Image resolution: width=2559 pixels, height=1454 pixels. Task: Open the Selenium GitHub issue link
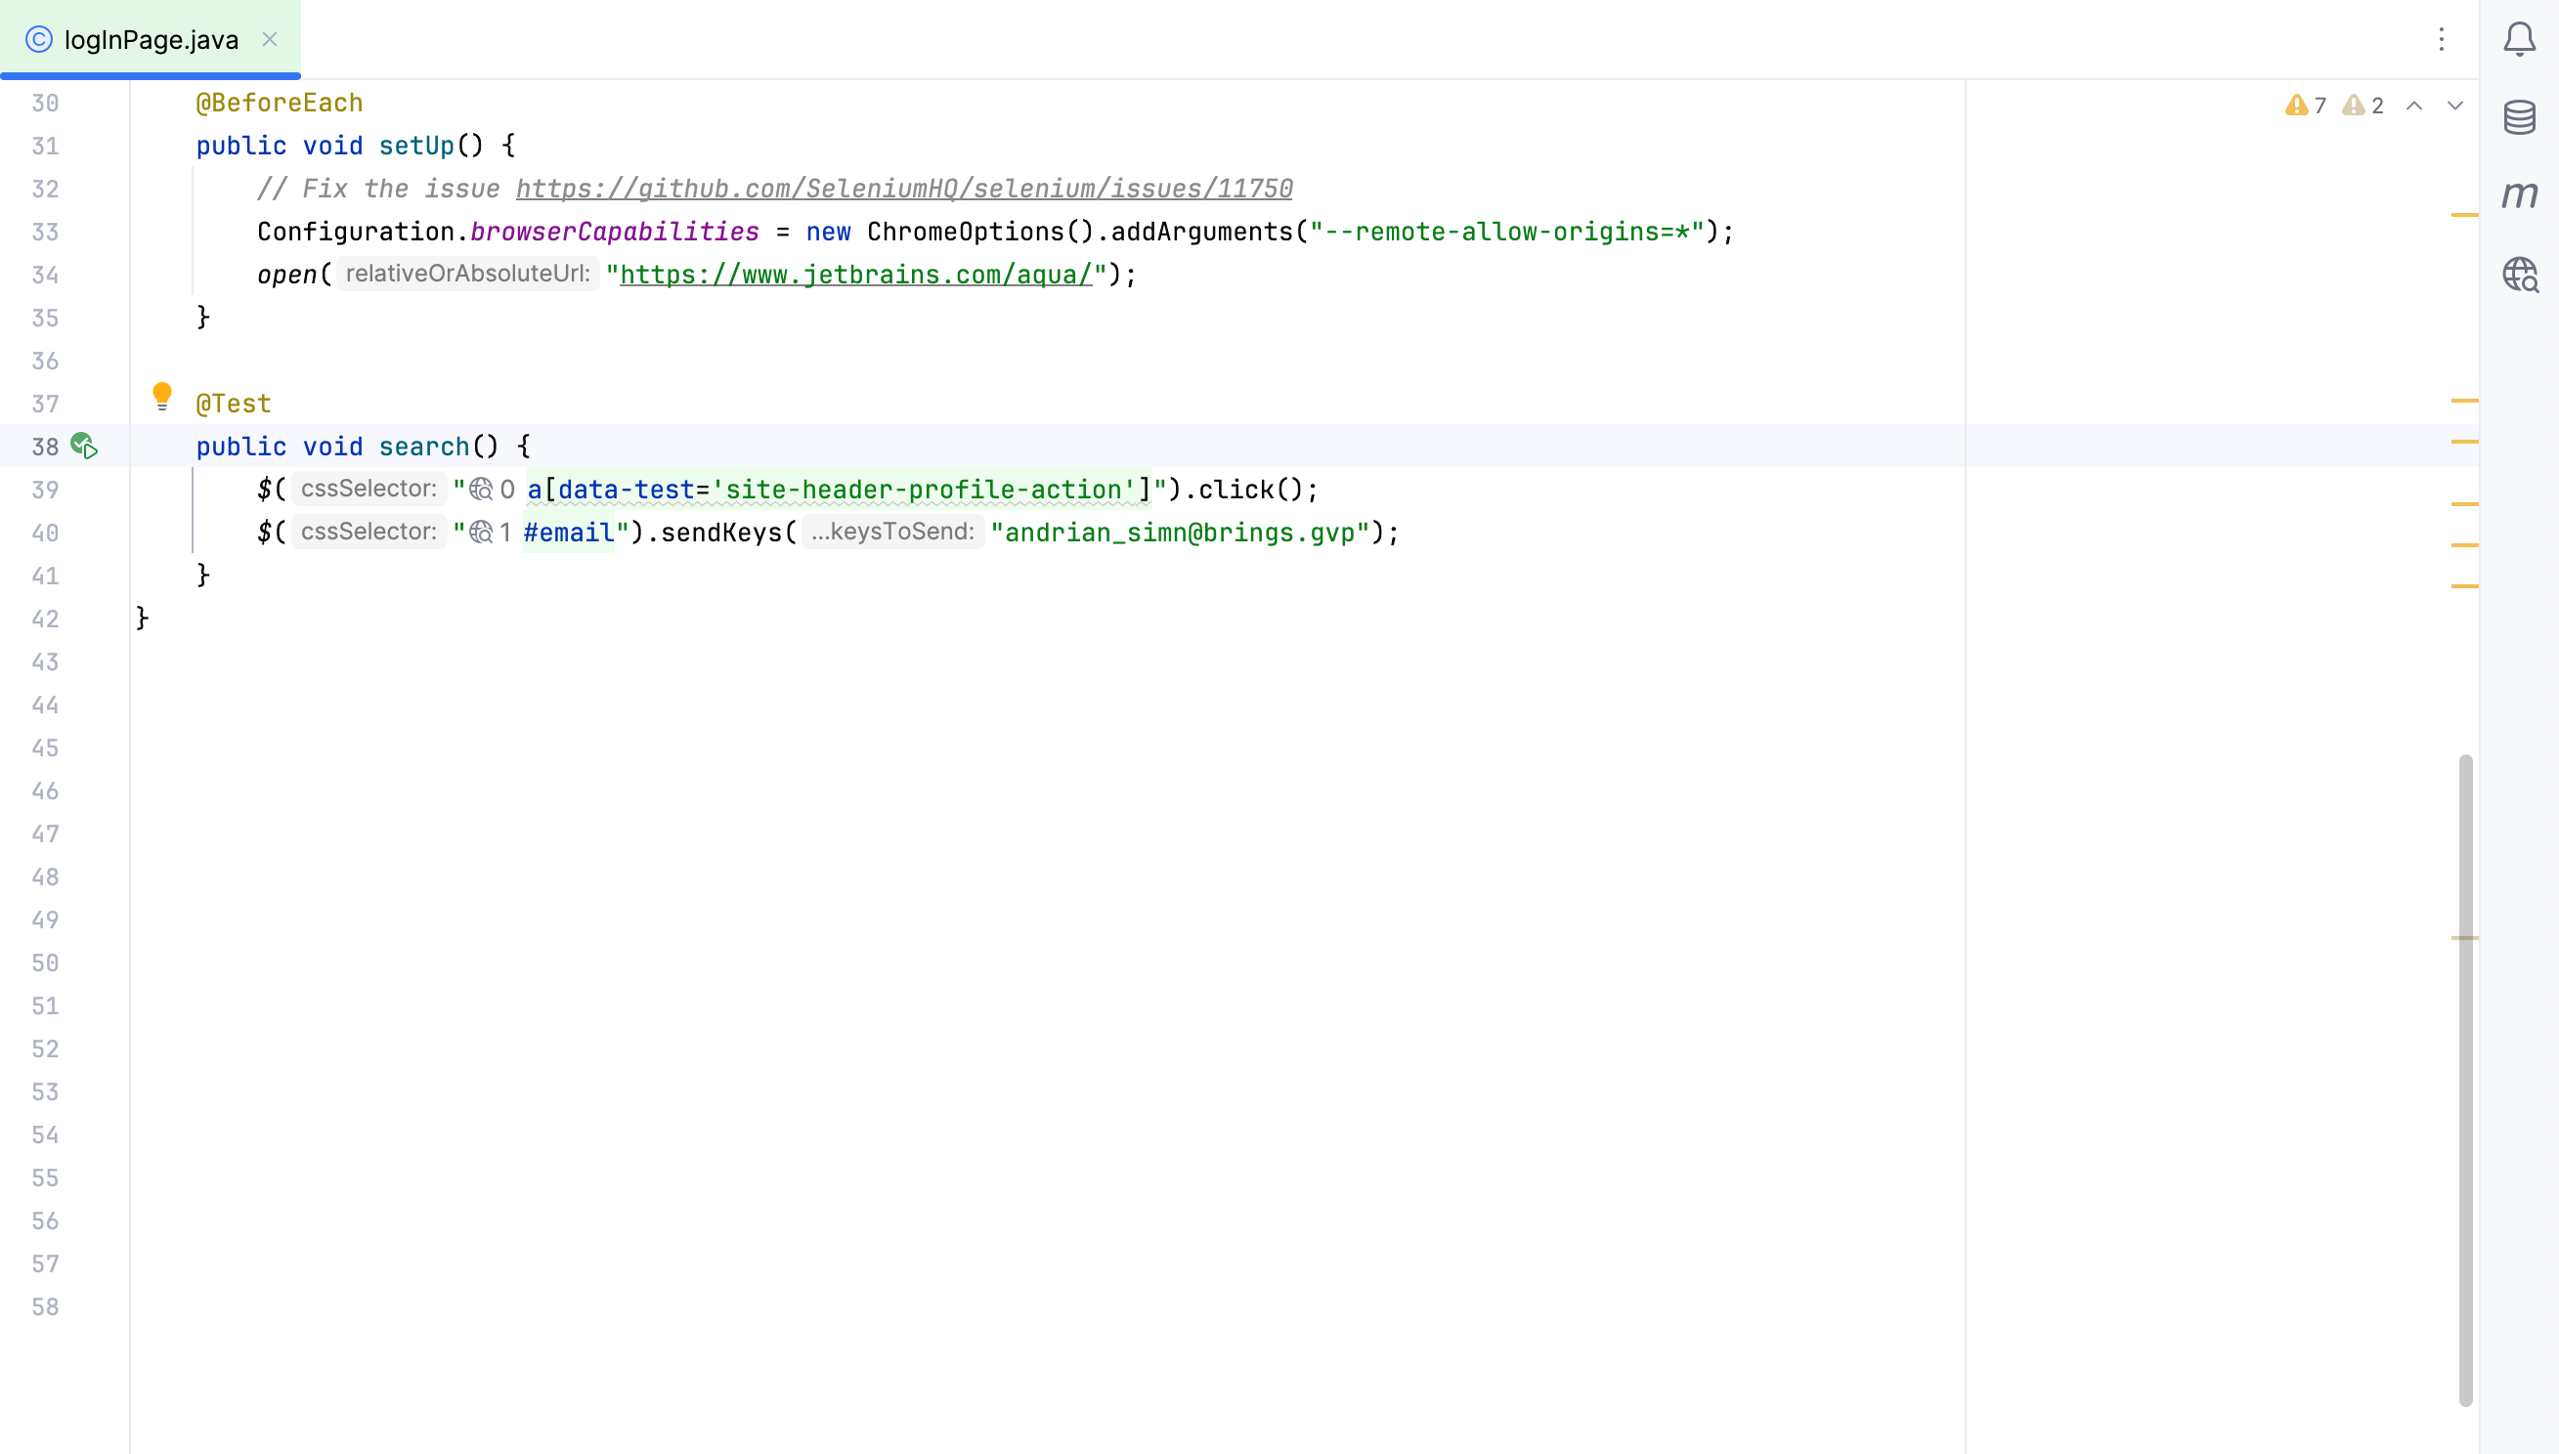[904, 189]
